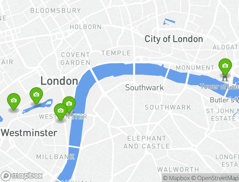Image resolution: width=239 pixels, height=182 pixels.
Task: Select the MONUMENT label near the river
Action: pyautogui.click(x=195, y=68)
